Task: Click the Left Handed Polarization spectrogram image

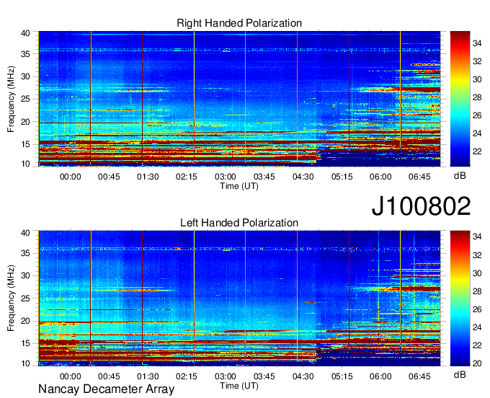Action: coord(239,298)
